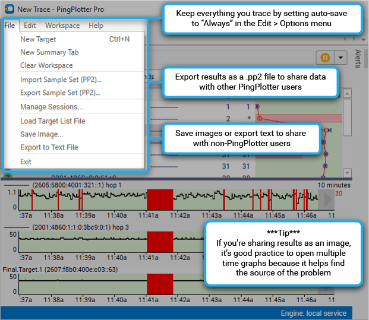Viewport: 369px width, 320px height.
Task: Click the hop 1 latency marker on graph
Action: pyautogui.click(x=257, y=106)
